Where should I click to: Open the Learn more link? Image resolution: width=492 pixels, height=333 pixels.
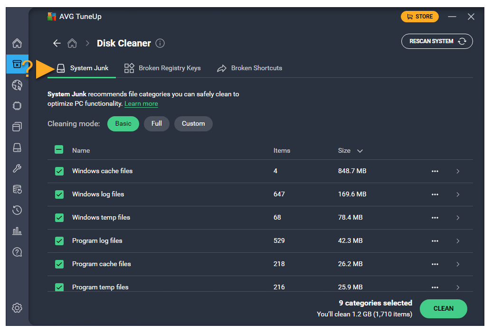point(141,103)
